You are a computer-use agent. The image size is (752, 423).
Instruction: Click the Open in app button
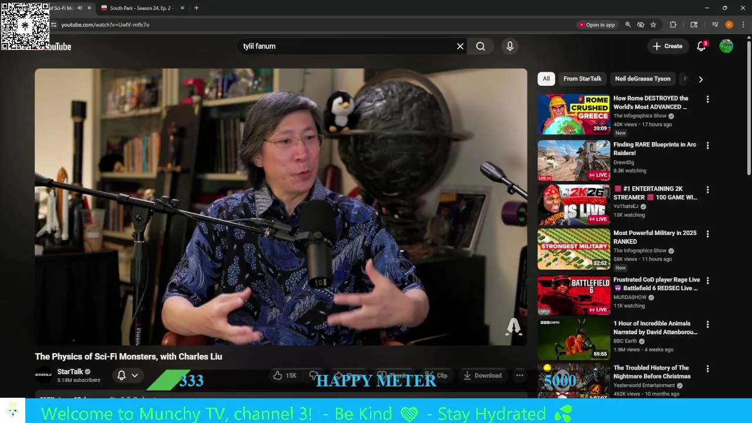(597, 25)
